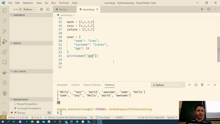Open the Edit menu
The height and width of the screenshot is (124, 220).
click(18, 3)
